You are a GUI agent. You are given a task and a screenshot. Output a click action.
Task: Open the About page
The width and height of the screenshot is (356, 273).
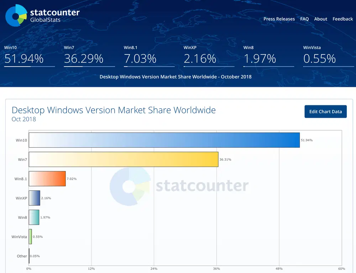pyautogui.click(x=320, y=19)
